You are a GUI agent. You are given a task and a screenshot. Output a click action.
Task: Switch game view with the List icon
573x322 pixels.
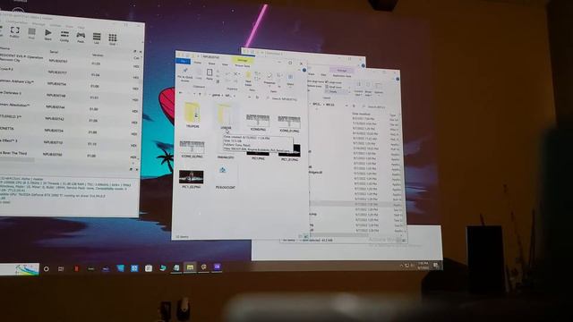[x=97, y=38]
